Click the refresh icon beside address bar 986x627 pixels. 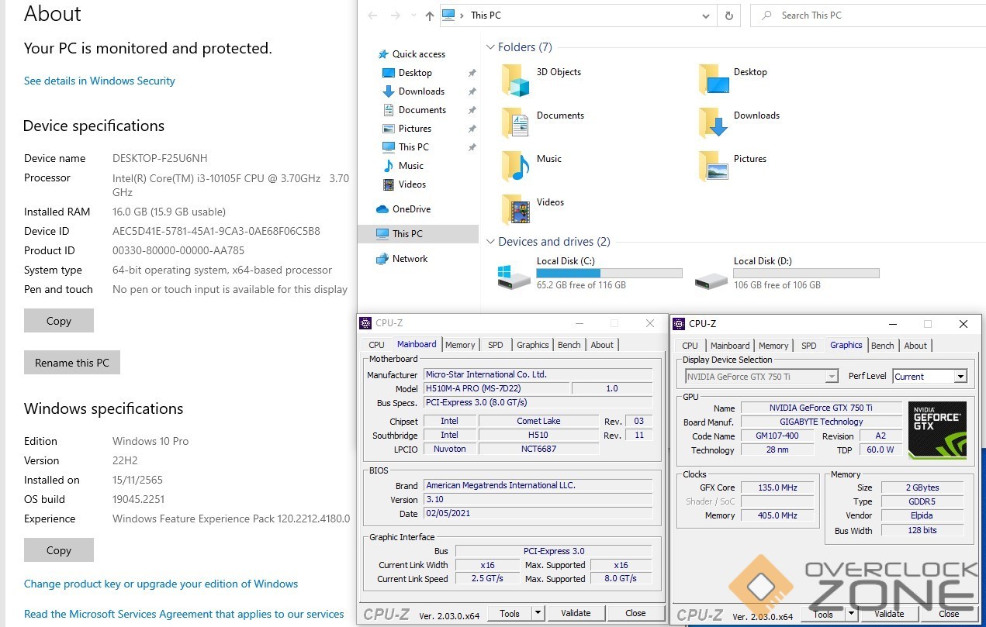pos(728,16)
